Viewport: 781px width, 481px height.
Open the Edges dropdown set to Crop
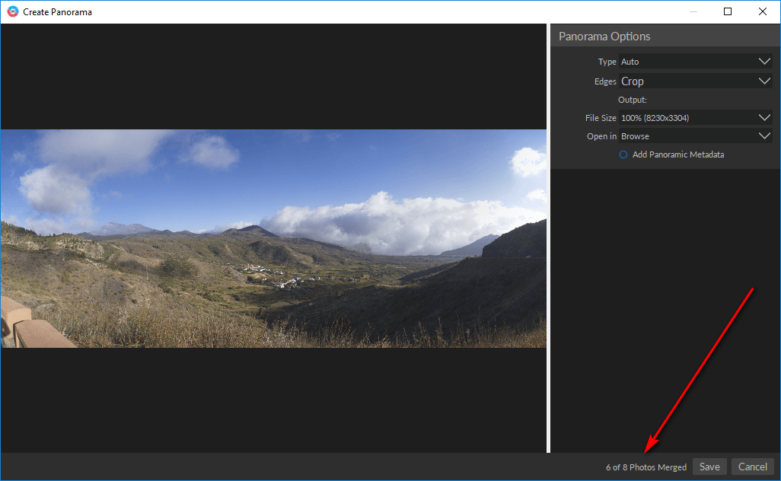coord(695,81)
